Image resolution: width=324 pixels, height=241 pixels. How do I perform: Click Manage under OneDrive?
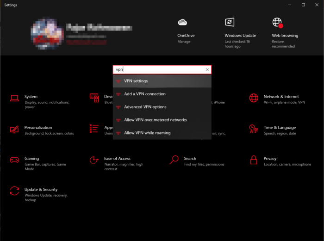click(x=184, y=42)
